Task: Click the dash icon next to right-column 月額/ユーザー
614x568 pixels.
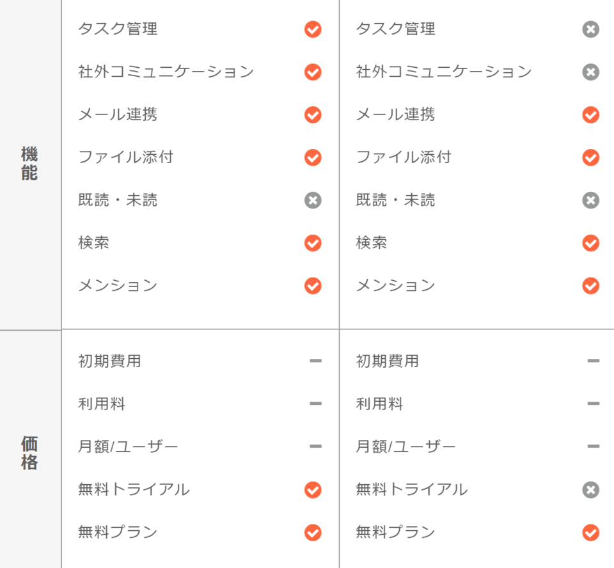Action: (x=594, y=446)
